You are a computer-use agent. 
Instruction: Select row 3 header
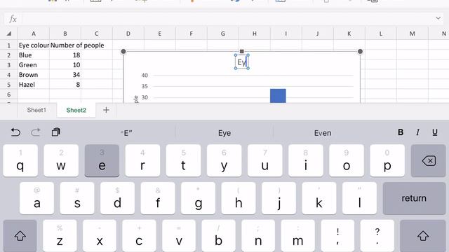[9, 65]
